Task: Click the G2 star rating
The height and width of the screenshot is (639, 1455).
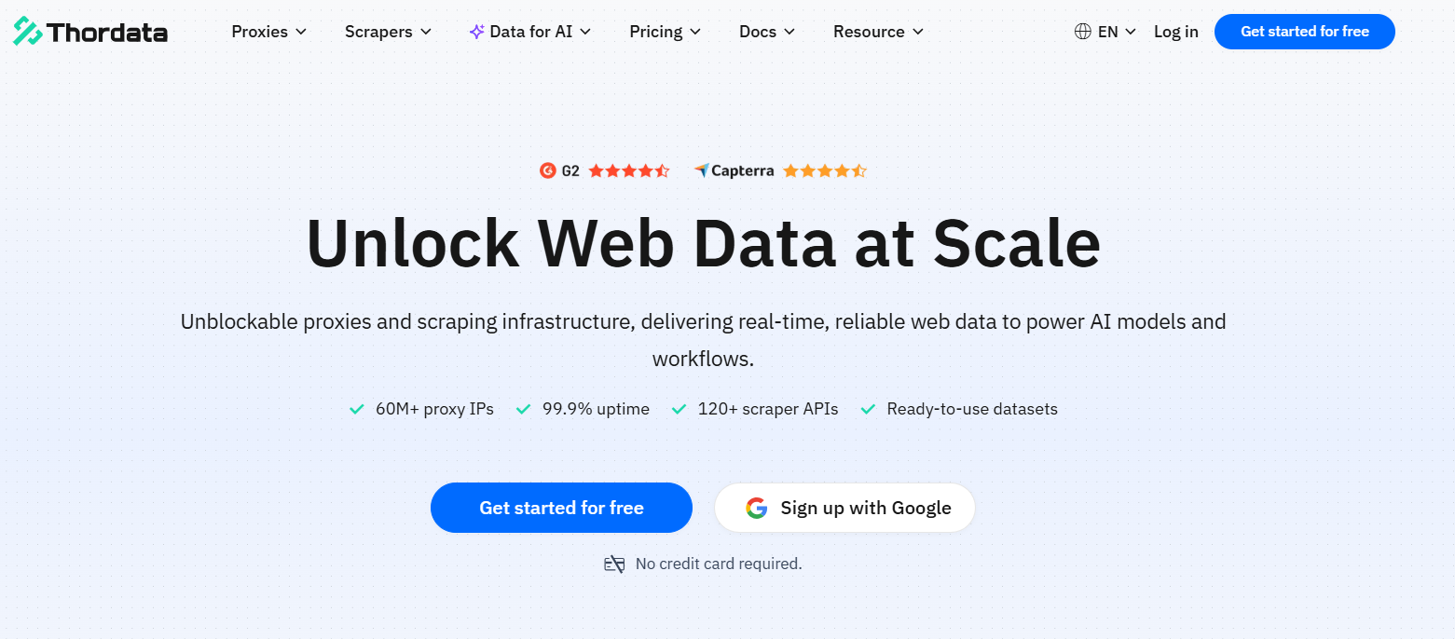Action: (629, 170)
